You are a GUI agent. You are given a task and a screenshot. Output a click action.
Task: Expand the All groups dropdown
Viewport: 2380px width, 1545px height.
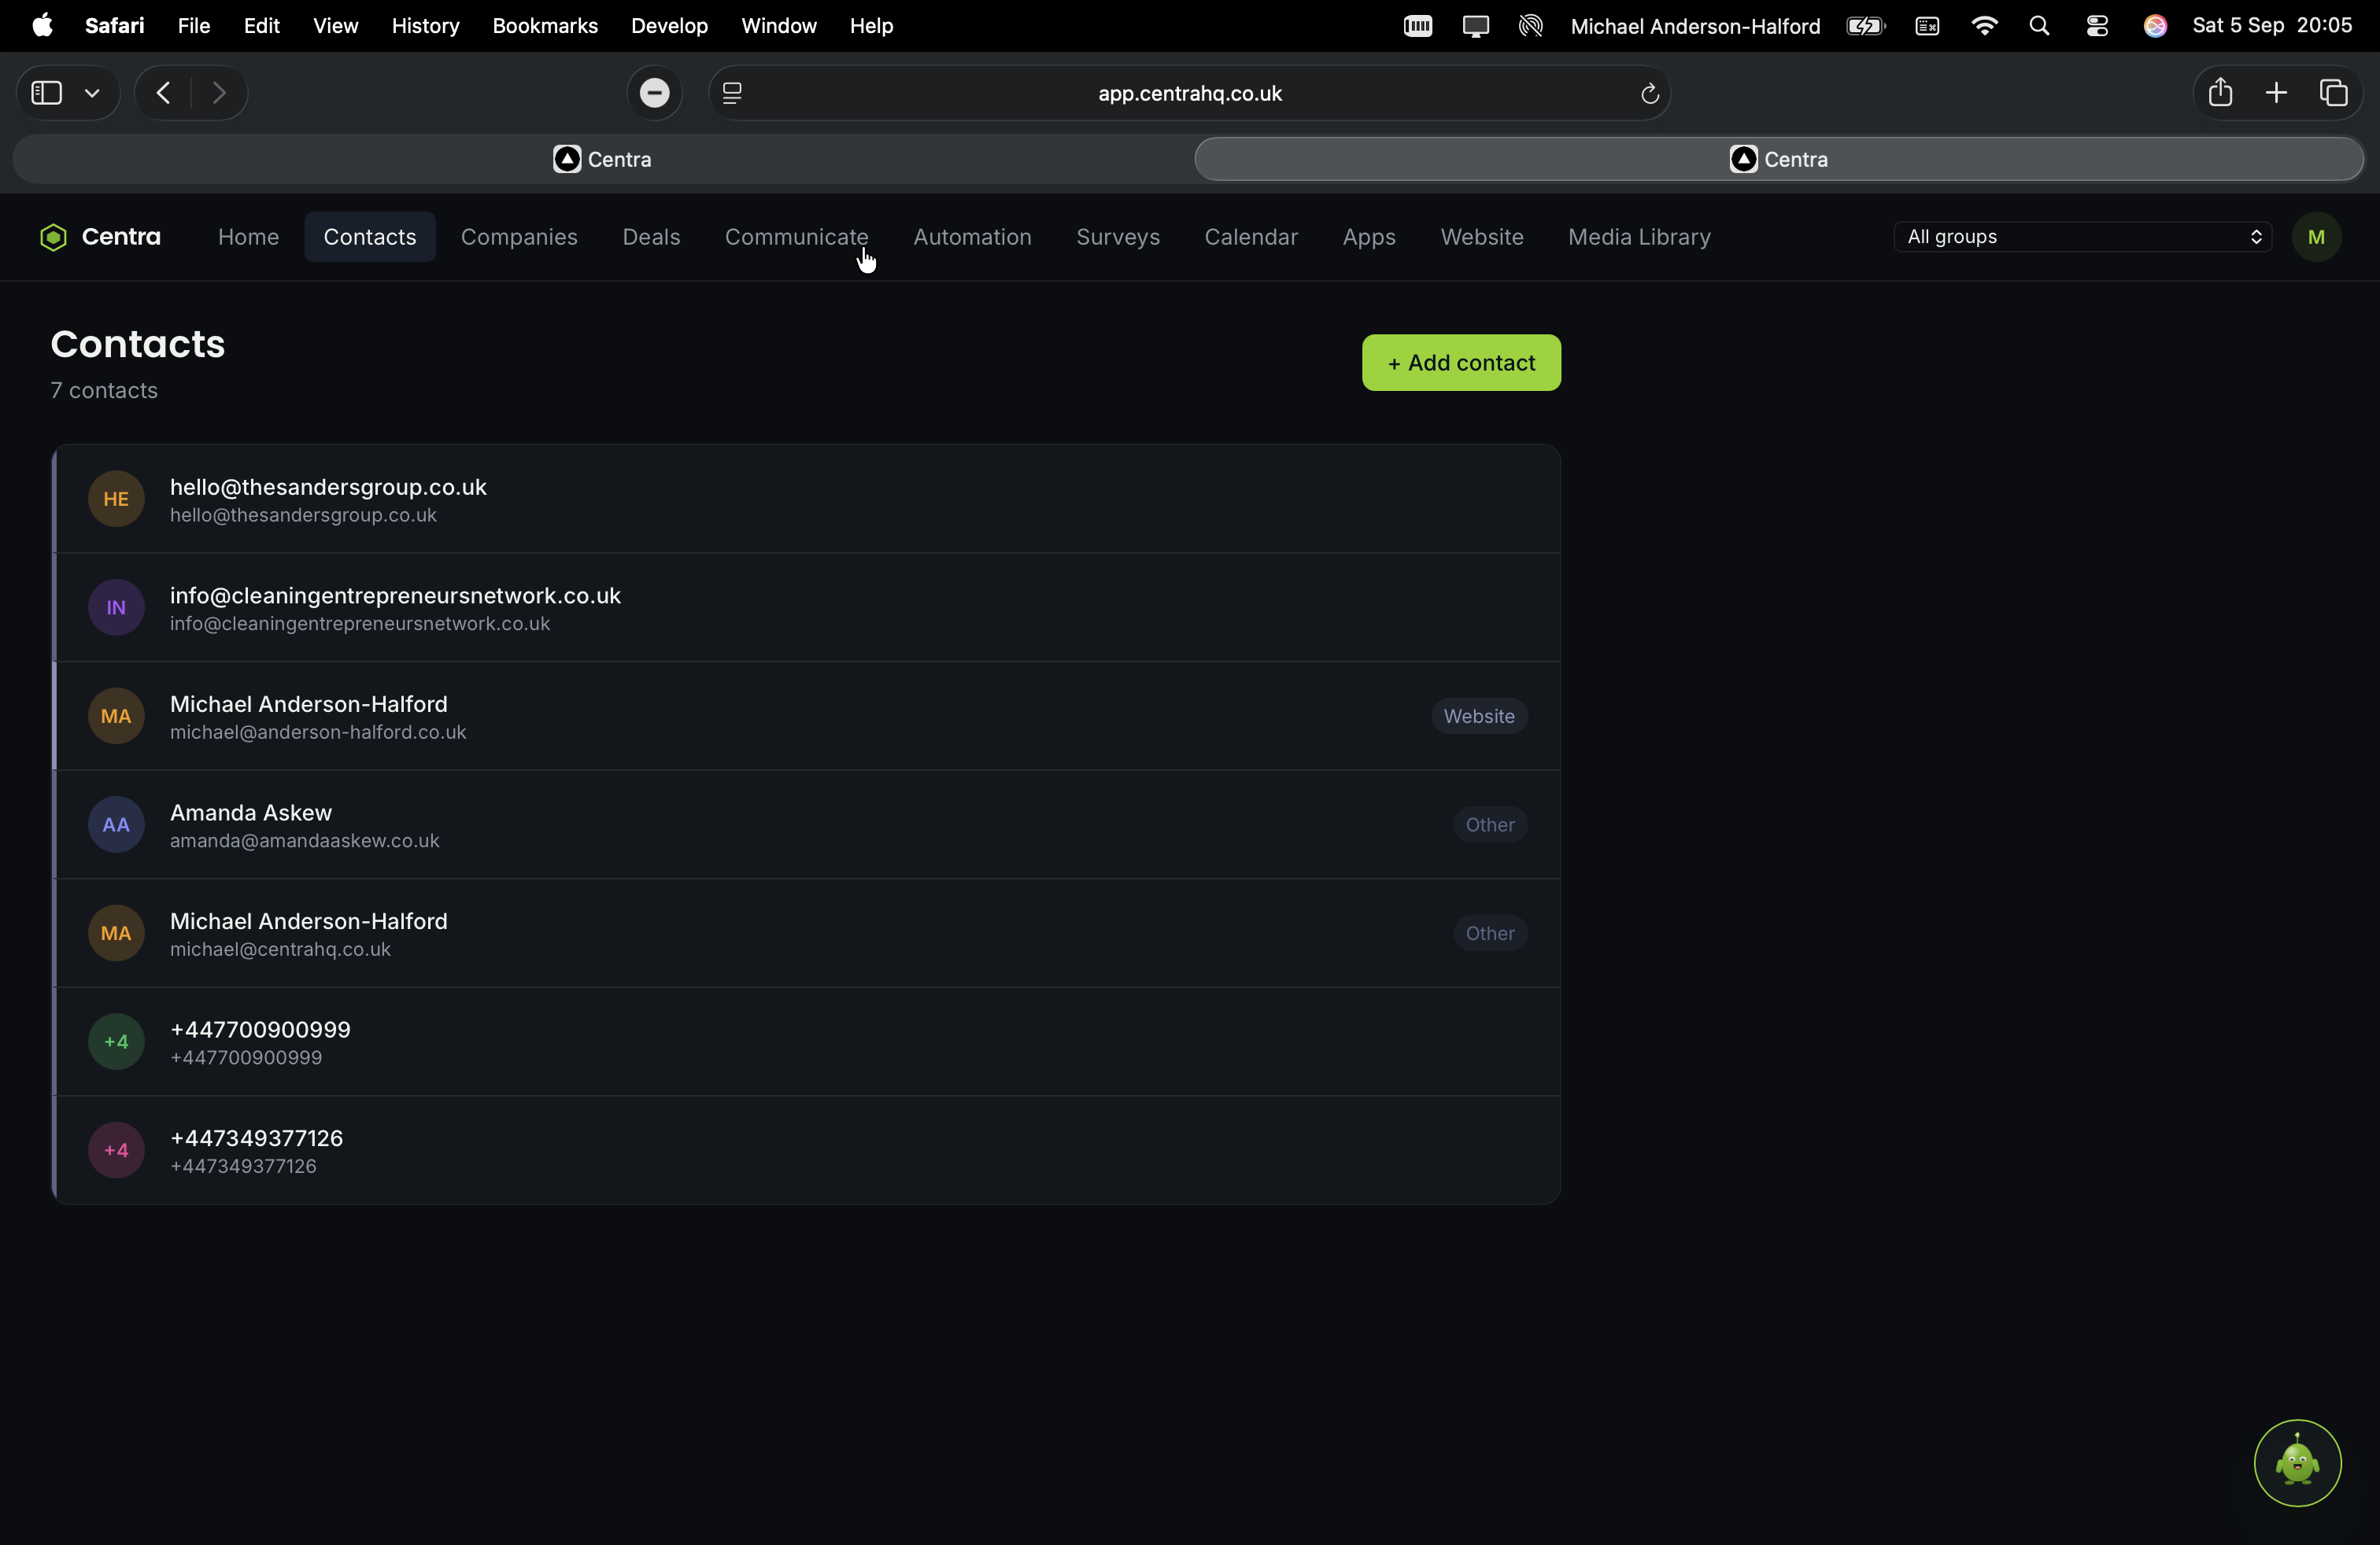click(2083, 237)
